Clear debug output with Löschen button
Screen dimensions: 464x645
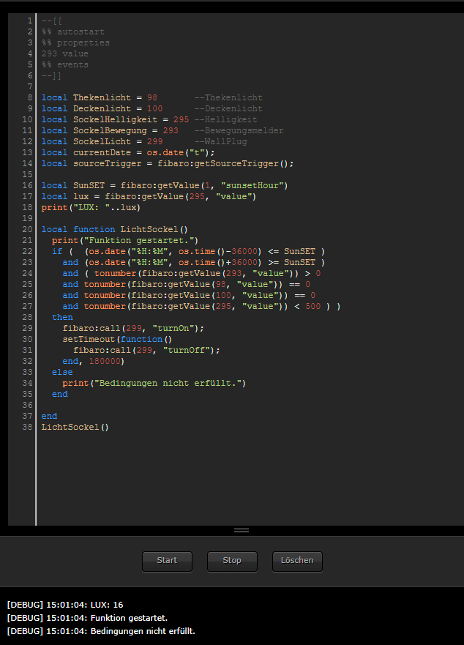(297, 561)
